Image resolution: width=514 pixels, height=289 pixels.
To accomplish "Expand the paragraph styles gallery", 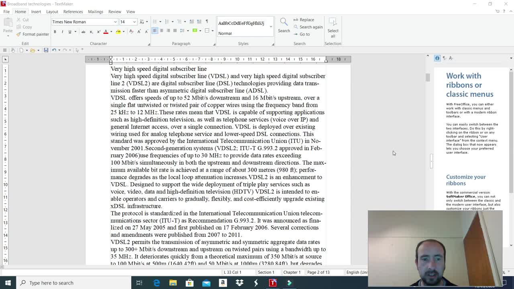I will 271,26.
